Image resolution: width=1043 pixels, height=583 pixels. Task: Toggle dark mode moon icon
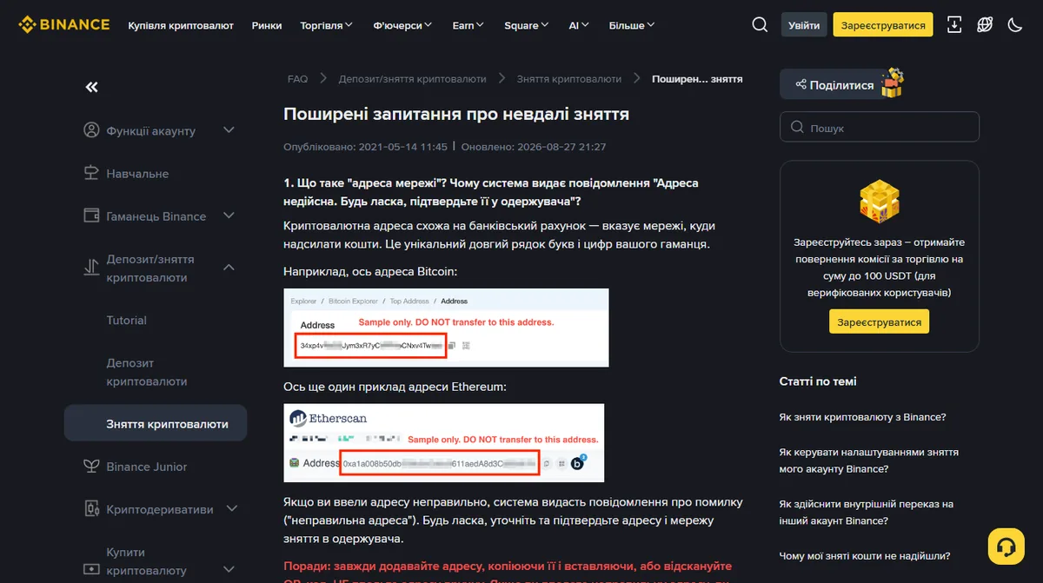tap(1014, 25)
